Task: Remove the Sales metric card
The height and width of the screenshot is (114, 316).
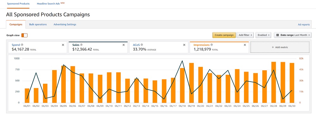Action: [x=124, y=45]
